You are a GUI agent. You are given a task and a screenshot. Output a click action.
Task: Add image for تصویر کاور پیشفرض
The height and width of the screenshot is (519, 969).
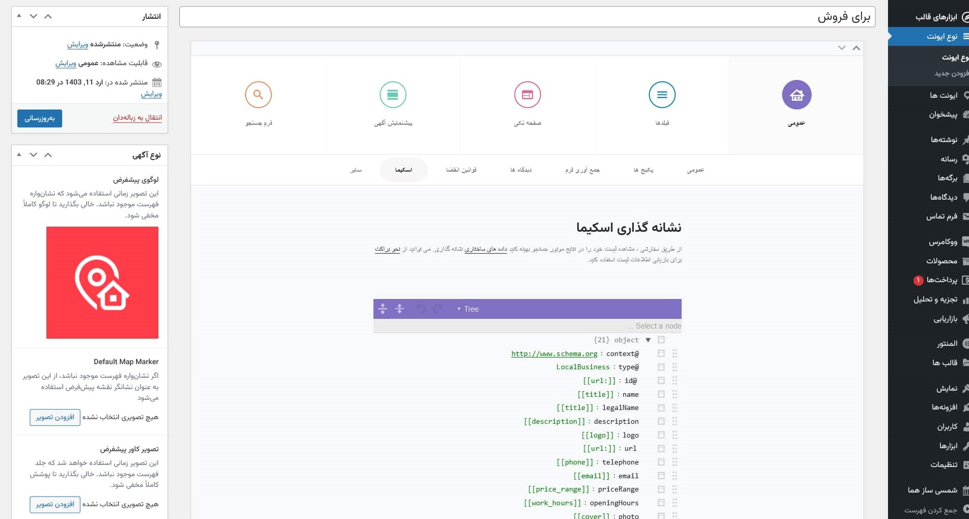pyautogui.click(x=55, y=504)
